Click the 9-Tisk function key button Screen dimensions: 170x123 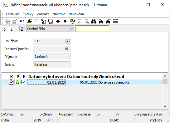161,114
